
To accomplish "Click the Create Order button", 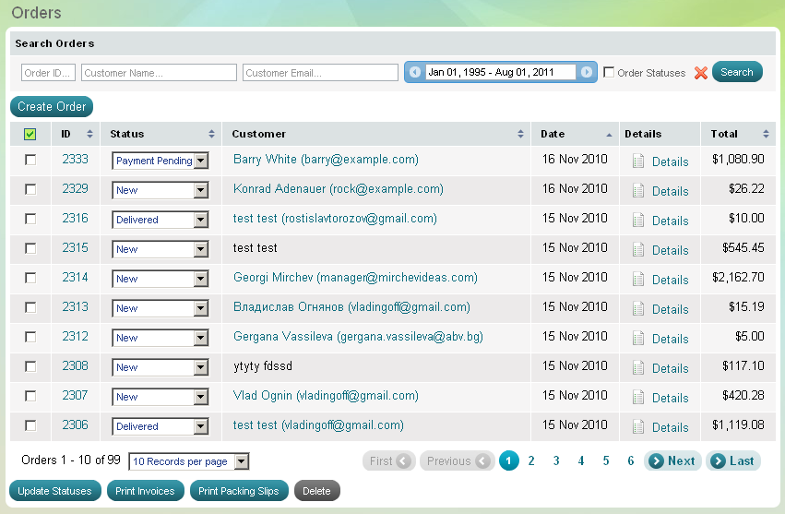I will tap(52, 106).
